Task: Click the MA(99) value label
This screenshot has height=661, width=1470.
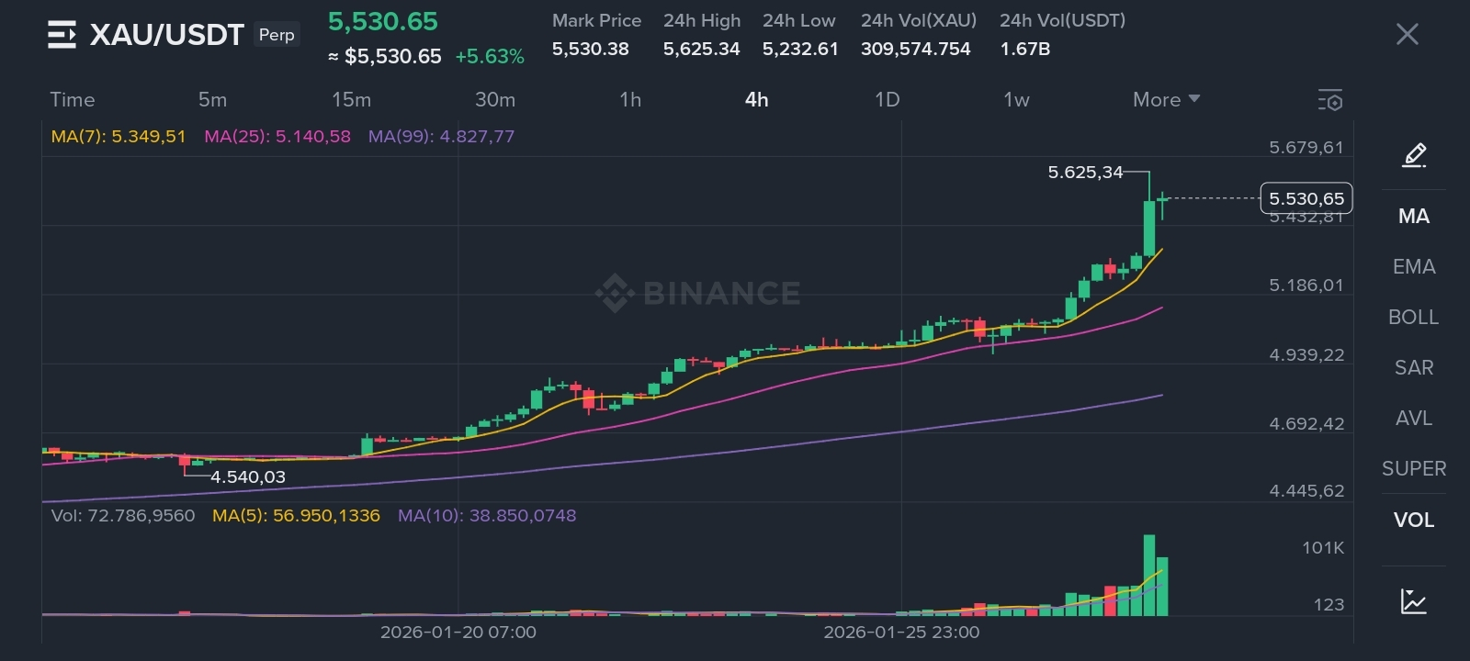Action: coord(441,136)
